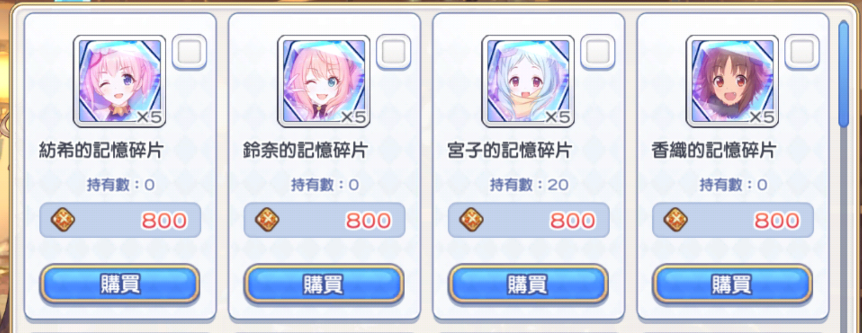862x333 pixels.
Task: Click 購買 under 宮子的記憶碎片
Action: [528, 284]
